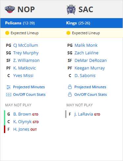Select Z. Williamson in the Pelicans lineup
The image size is (123, 161).
click(x=26, y=61)
